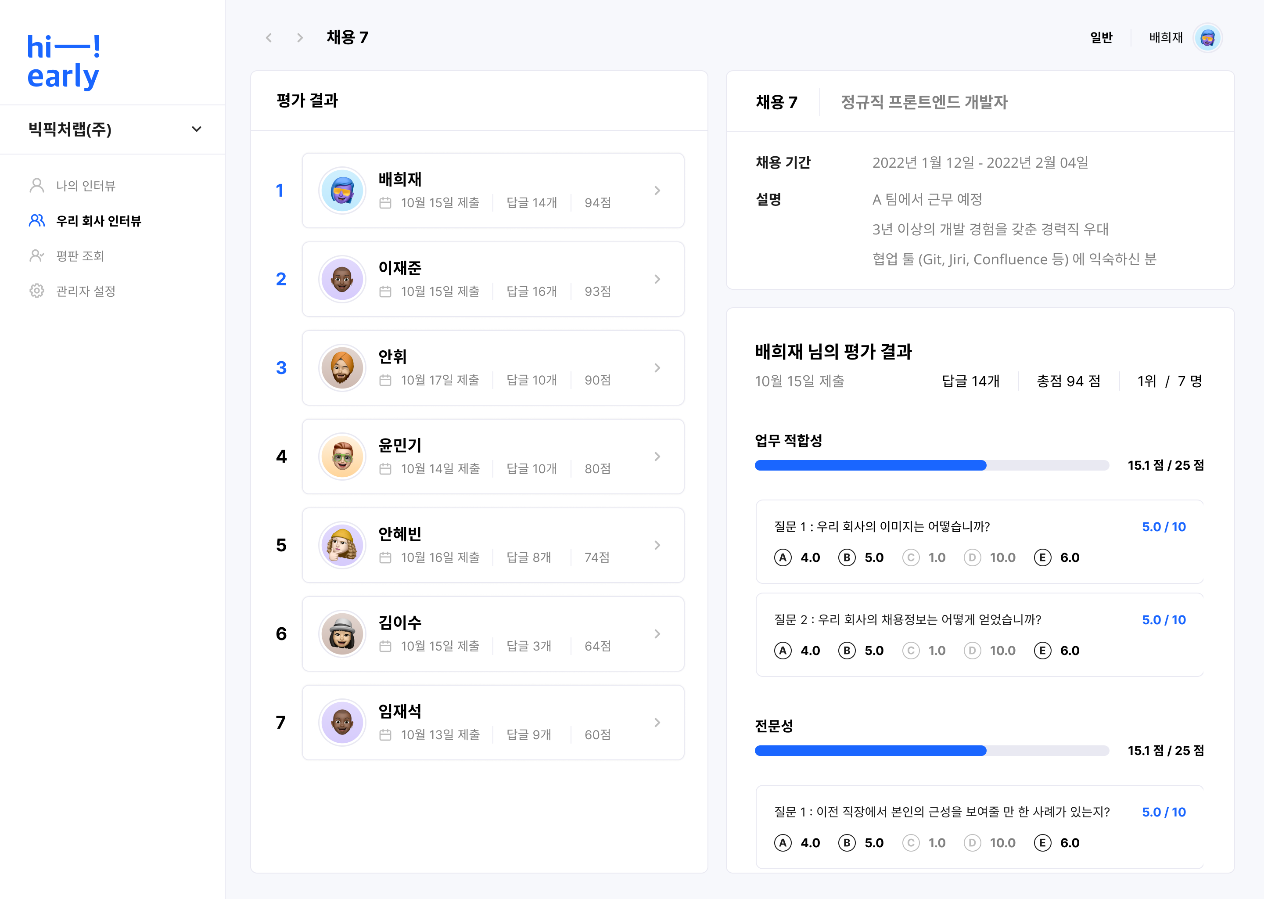1264x899 pixels.
Task: Go to 우리 회사 인터뷰 menu
Action: [x=98, y=221]
